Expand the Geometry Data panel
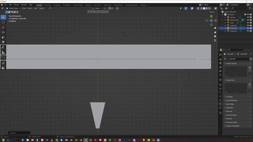The width and height of the screenshot is (253, 142). [x=232, y=122]
